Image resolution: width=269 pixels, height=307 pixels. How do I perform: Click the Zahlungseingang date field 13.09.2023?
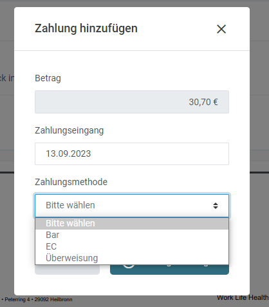(x=132, y=153)
